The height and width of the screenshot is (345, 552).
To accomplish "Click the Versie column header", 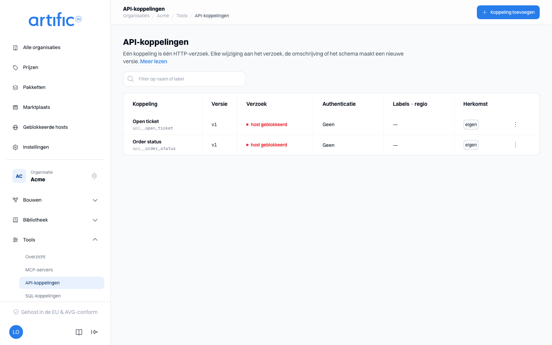I will pyautogui.click(x=220, y=104).
